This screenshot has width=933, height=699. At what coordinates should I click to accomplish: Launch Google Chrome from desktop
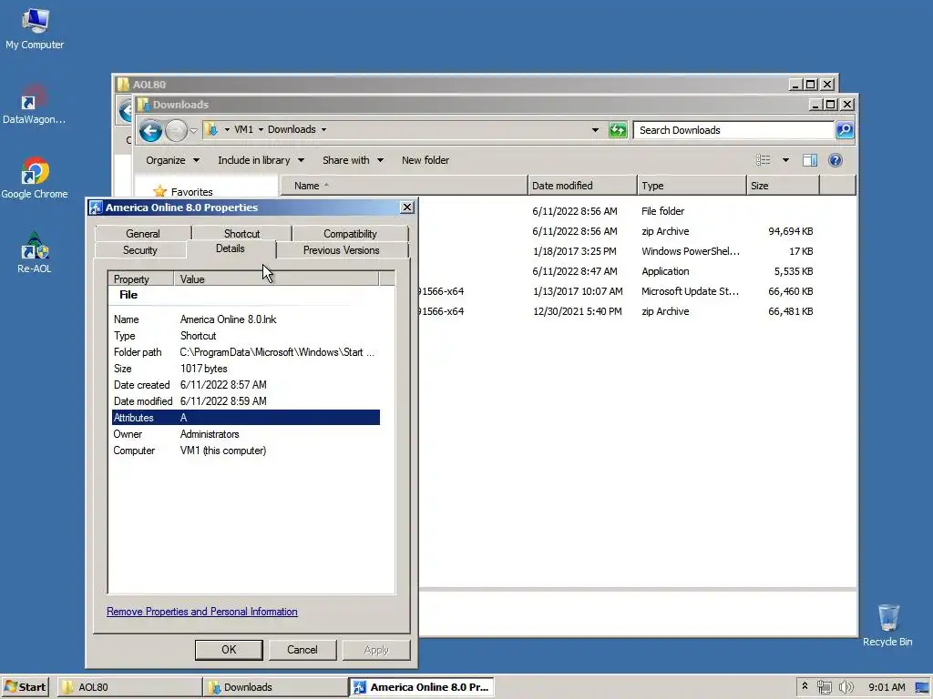click(x=35, y=177)
